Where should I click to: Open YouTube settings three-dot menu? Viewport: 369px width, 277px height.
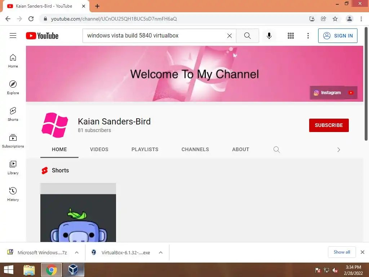point(308,36)
